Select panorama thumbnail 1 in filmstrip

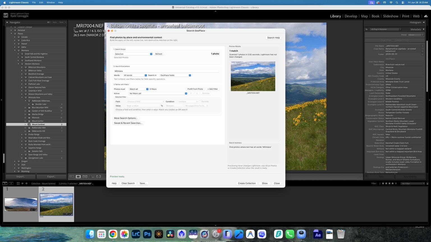pyautogui.click(x=21, y=204)
